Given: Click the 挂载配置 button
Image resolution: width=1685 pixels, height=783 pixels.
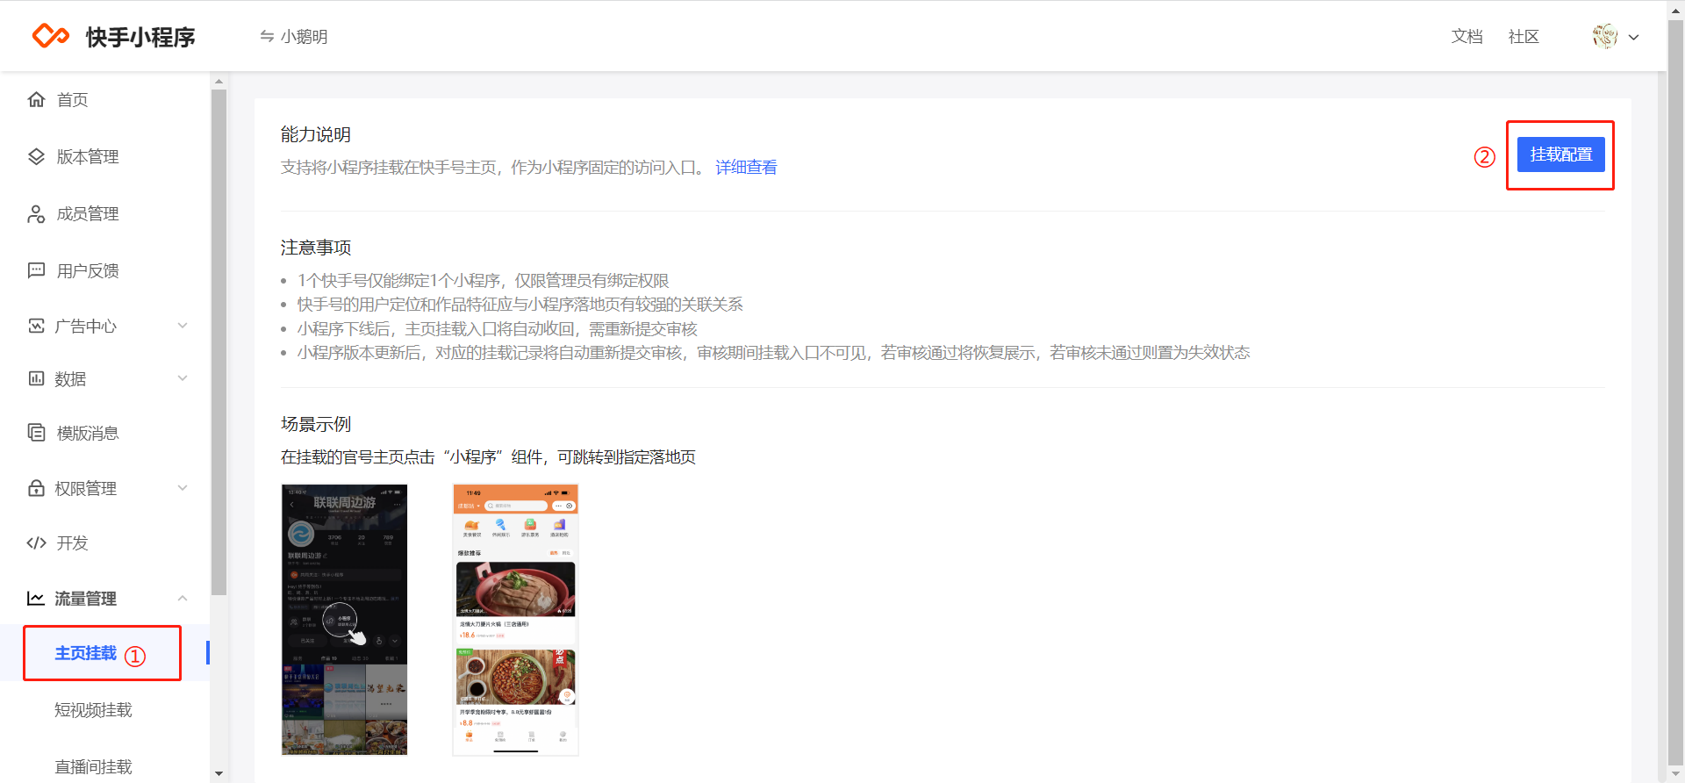Looking at the screenshot, I should (x=1560, y=154).
